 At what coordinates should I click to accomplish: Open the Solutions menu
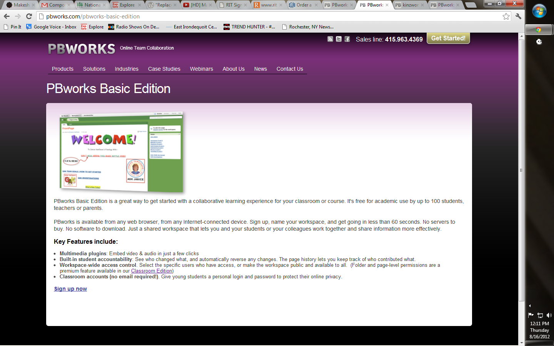coord(94,69)
